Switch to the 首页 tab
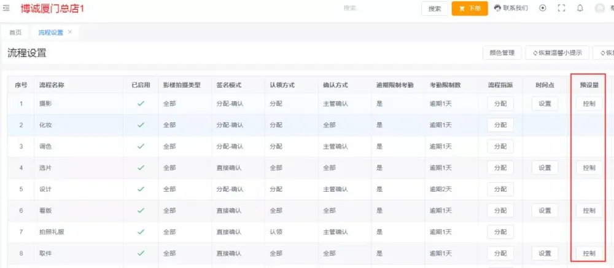Image resolution: width=614 pixels, height=268 pixels. 15,33
